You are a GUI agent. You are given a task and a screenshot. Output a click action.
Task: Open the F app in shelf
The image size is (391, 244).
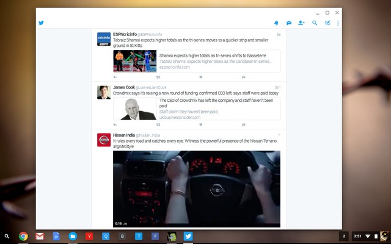click(x=155, y=236)
